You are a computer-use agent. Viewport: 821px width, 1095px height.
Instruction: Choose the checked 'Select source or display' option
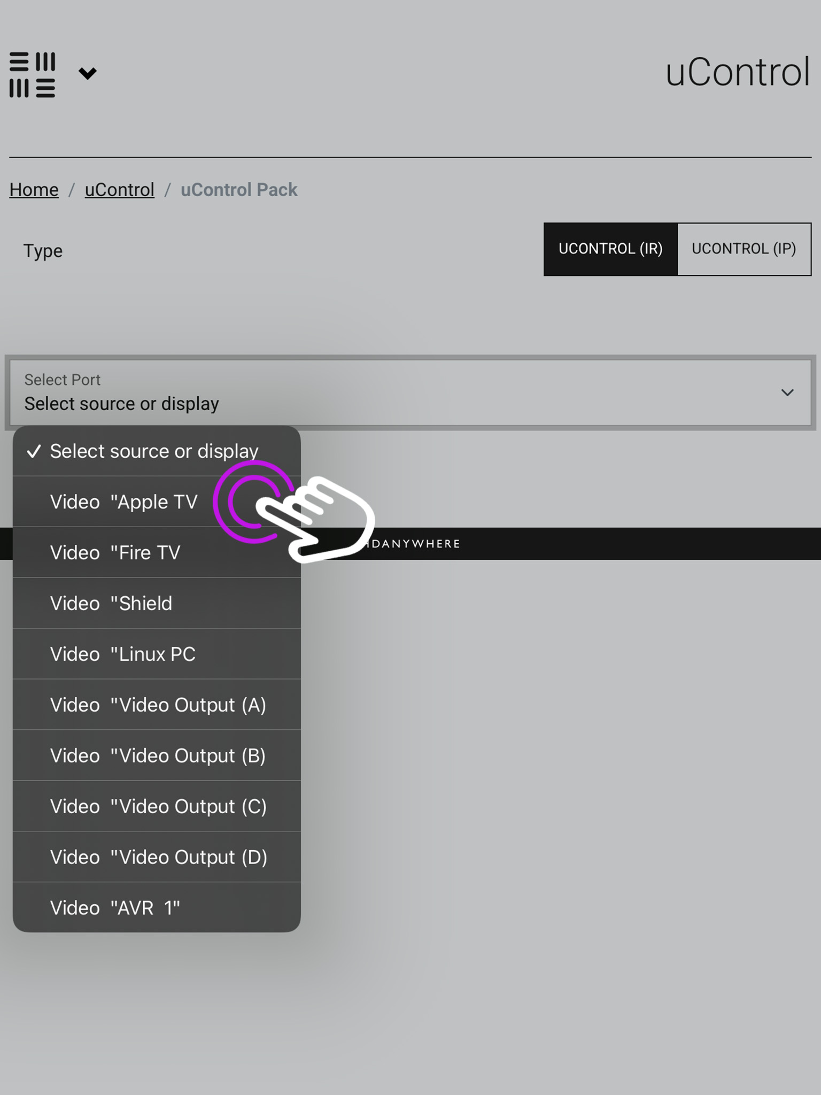click(157, 451)
